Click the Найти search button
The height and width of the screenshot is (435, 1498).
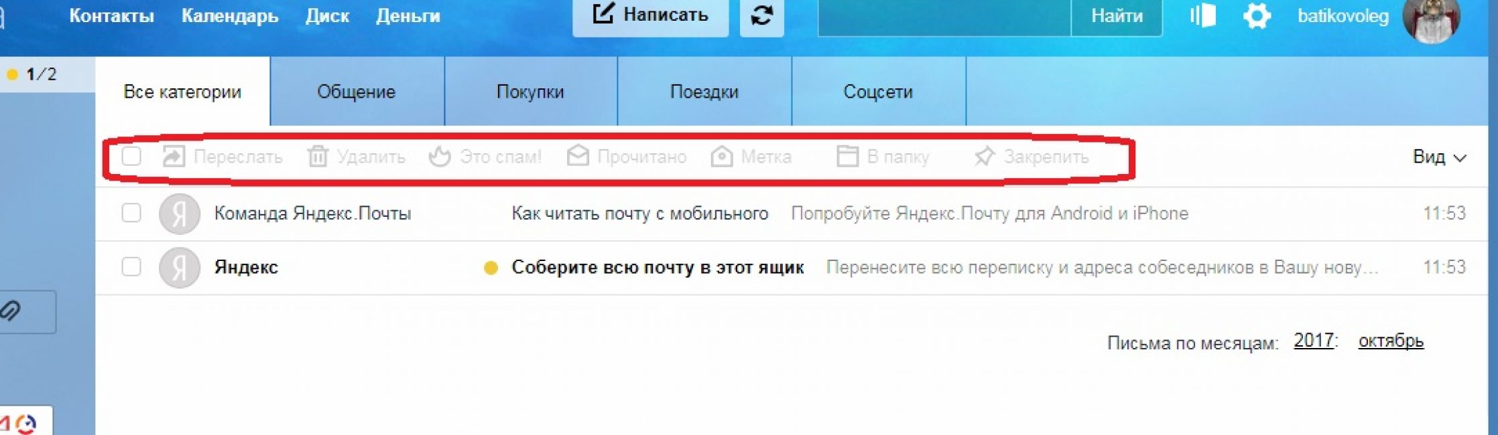[x=1117, y=16]
